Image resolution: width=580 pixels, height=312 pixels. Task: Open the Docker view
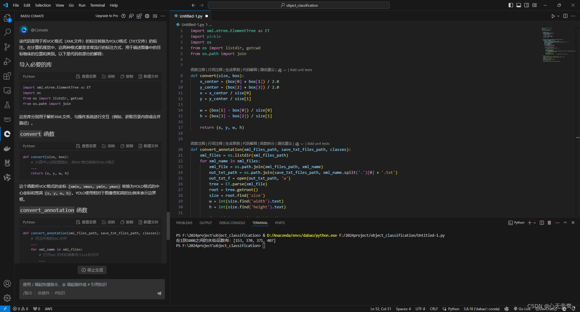[x=7, y=148]
